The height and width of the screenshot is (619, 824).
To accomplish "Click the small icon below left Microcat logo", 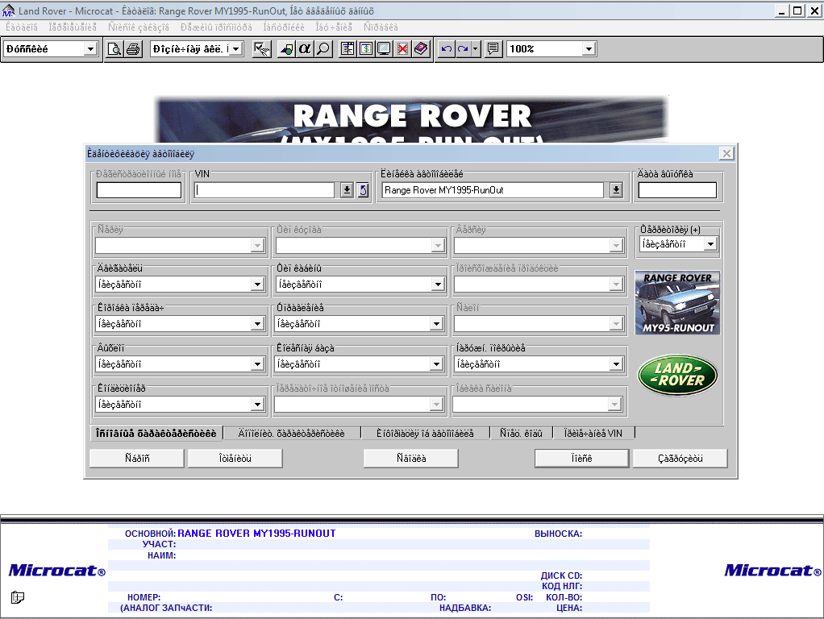I will click(x=18, y=597).
